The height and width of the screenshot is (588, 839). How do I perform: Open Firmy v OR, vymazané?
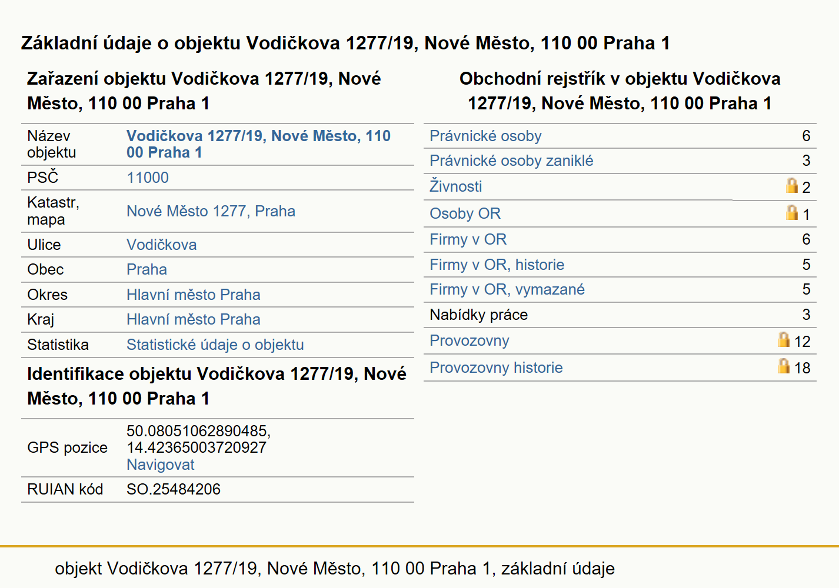(x=507, y=289)
